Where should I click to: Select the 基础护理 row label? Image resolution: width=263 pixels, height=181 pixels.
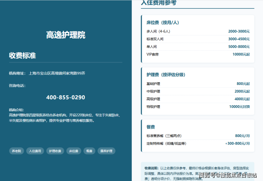(153, 84)
